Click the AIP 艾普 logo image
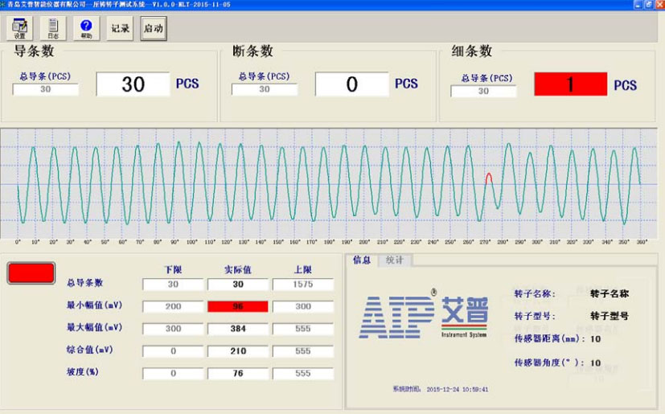Screen dimensions: 665x414 tap(423, 315)
